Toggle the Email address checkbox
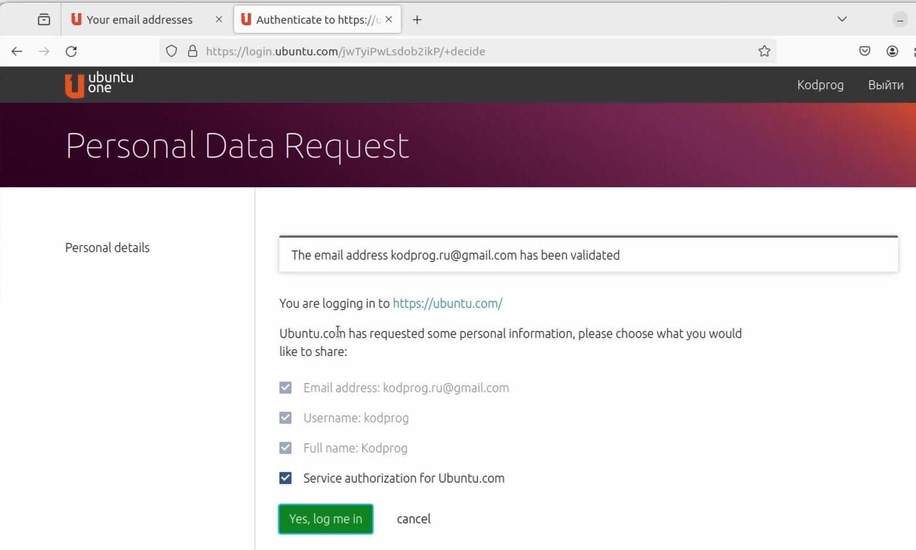The width and height of the screenshot is (916, 550). (285, 387)
